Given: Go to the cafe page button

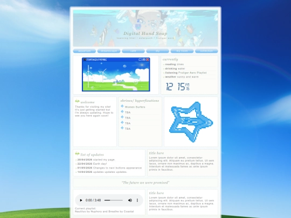Looking at the screenshot, I should click(133, 51).
